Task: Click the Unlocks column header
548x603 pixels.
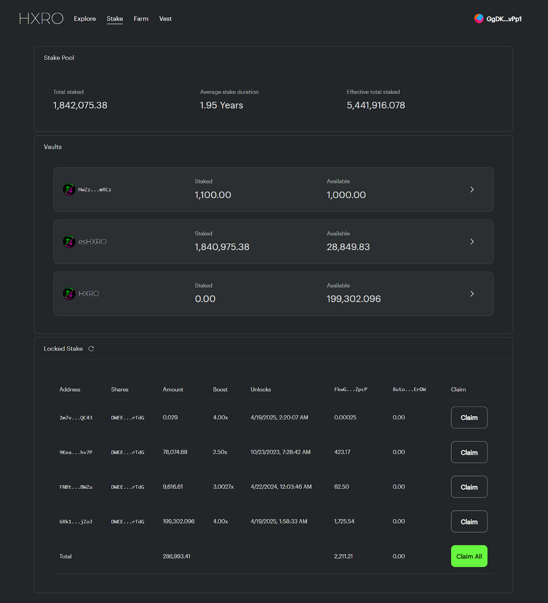Action: click(261, 389)
